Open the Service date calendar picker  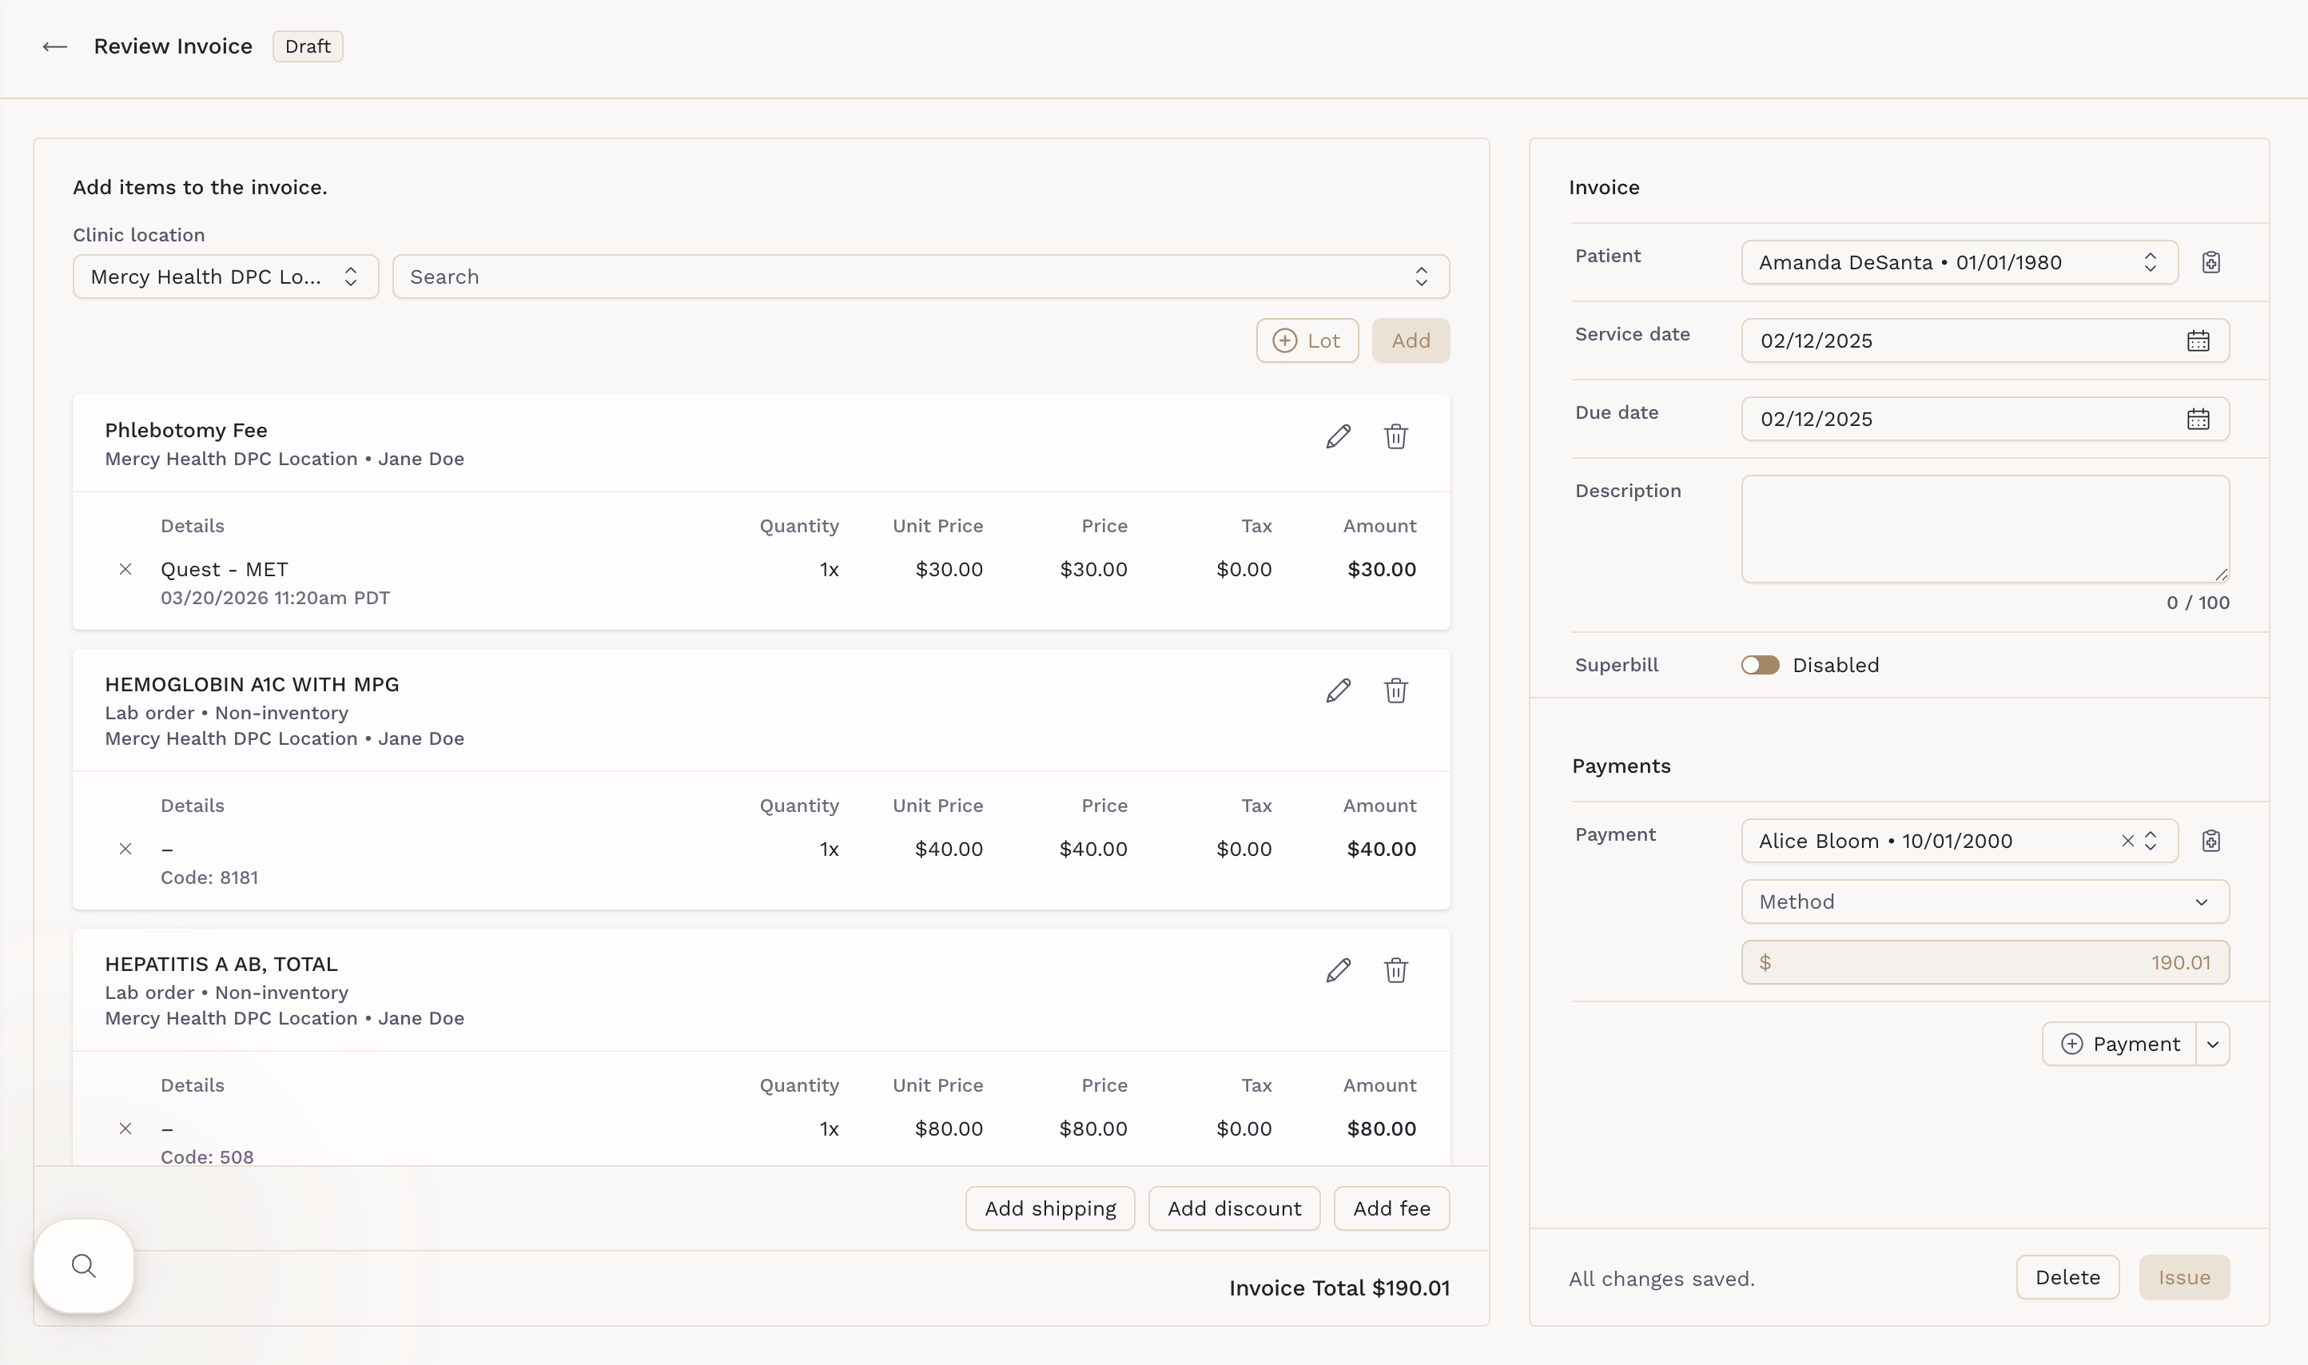2198,341
